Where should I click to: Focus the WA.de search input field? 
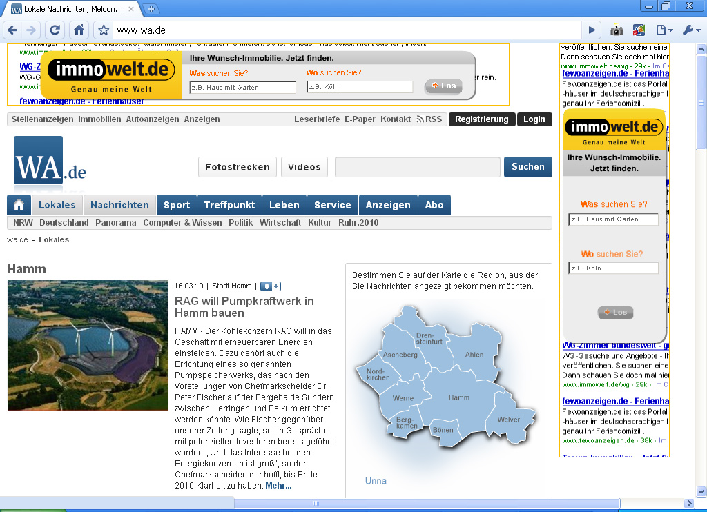coord(418,167)
